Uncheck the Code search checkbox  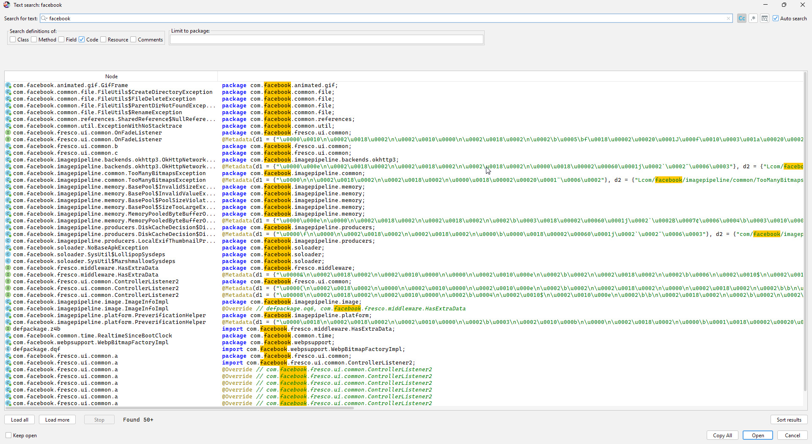click(x=82, y=40)
